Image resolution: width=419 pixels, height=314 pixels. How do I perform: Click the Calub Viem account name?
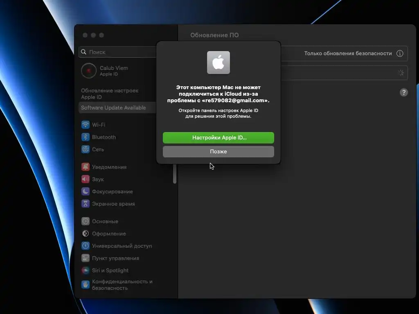click(114, 68)
